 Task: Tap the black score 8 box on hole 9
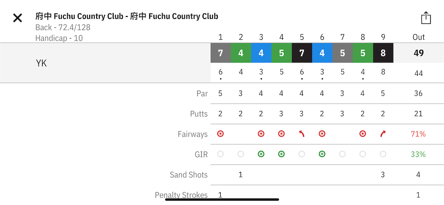(x=383, y=53)
